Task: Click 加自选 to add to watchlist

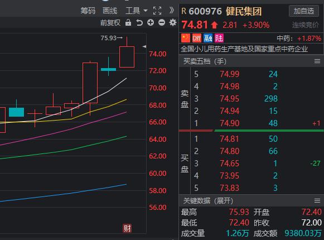Action: click(x=304, y=11)
